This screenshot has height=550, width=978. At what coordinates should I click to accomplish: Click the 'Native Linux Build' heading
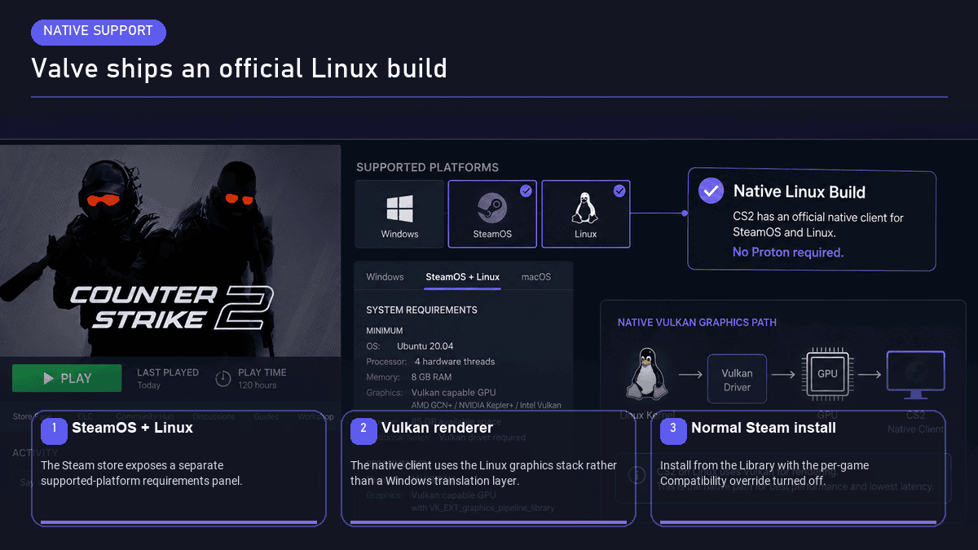pyautogui.click(x=800, y=192)
